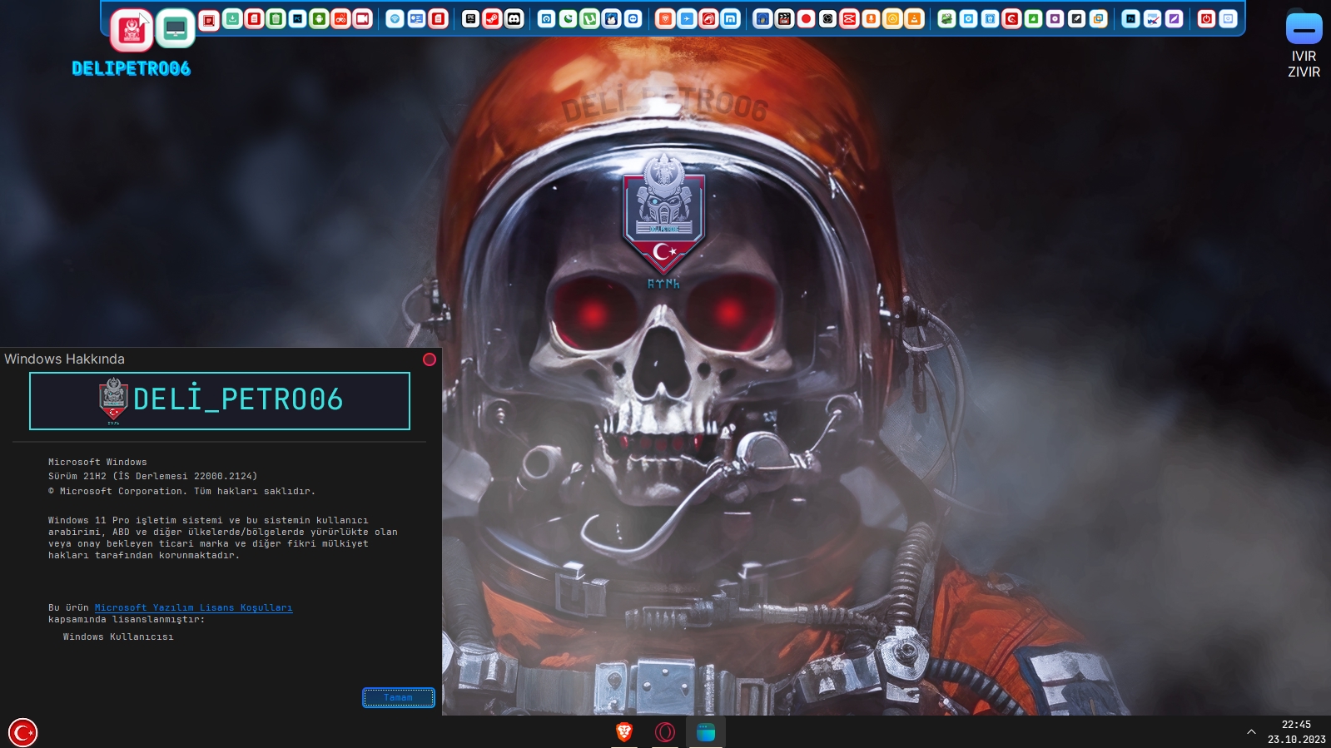Launch the orange Brave browser dock icon

click(664, 18)
